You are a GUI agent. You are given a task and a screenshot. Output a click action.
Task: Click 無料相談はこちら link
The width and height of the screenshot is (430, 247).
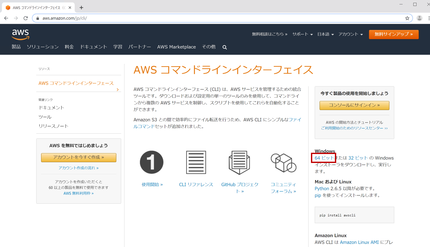click(270, 34)
